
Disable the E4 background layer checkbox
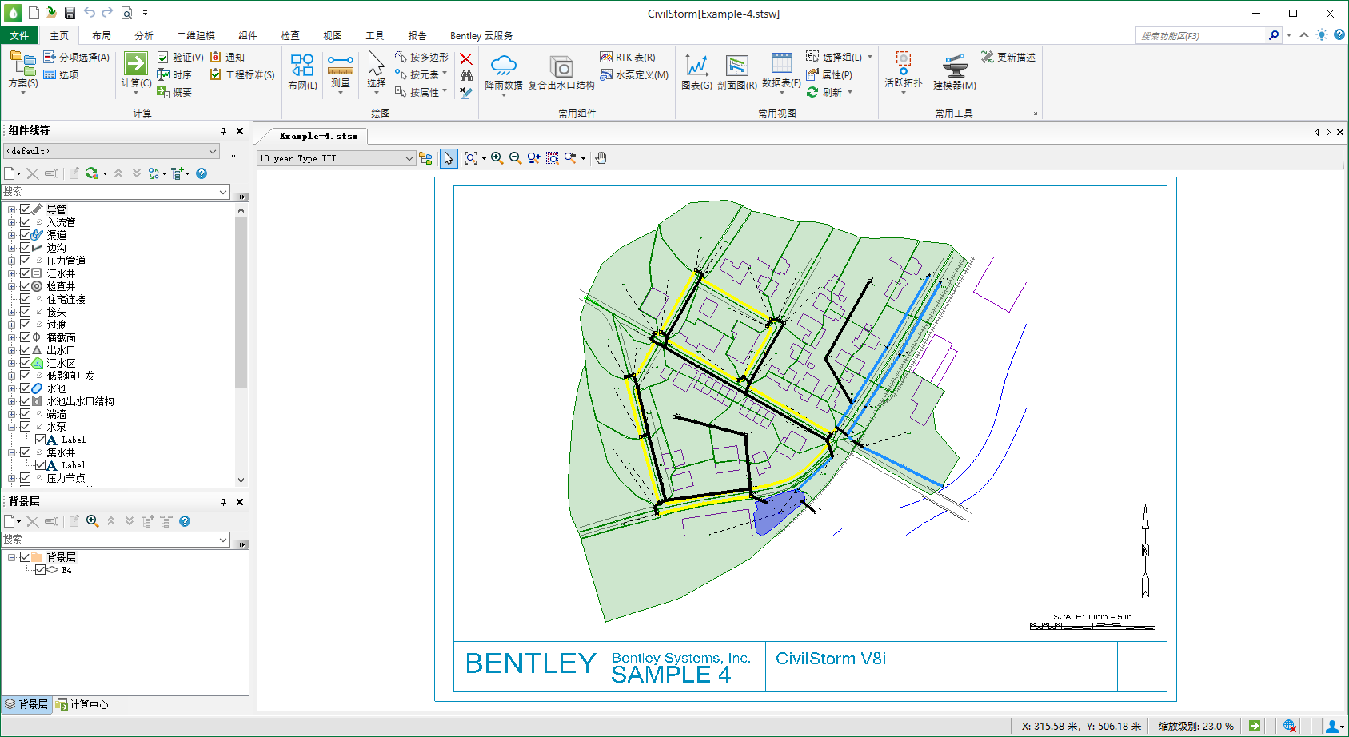(41, 569)
